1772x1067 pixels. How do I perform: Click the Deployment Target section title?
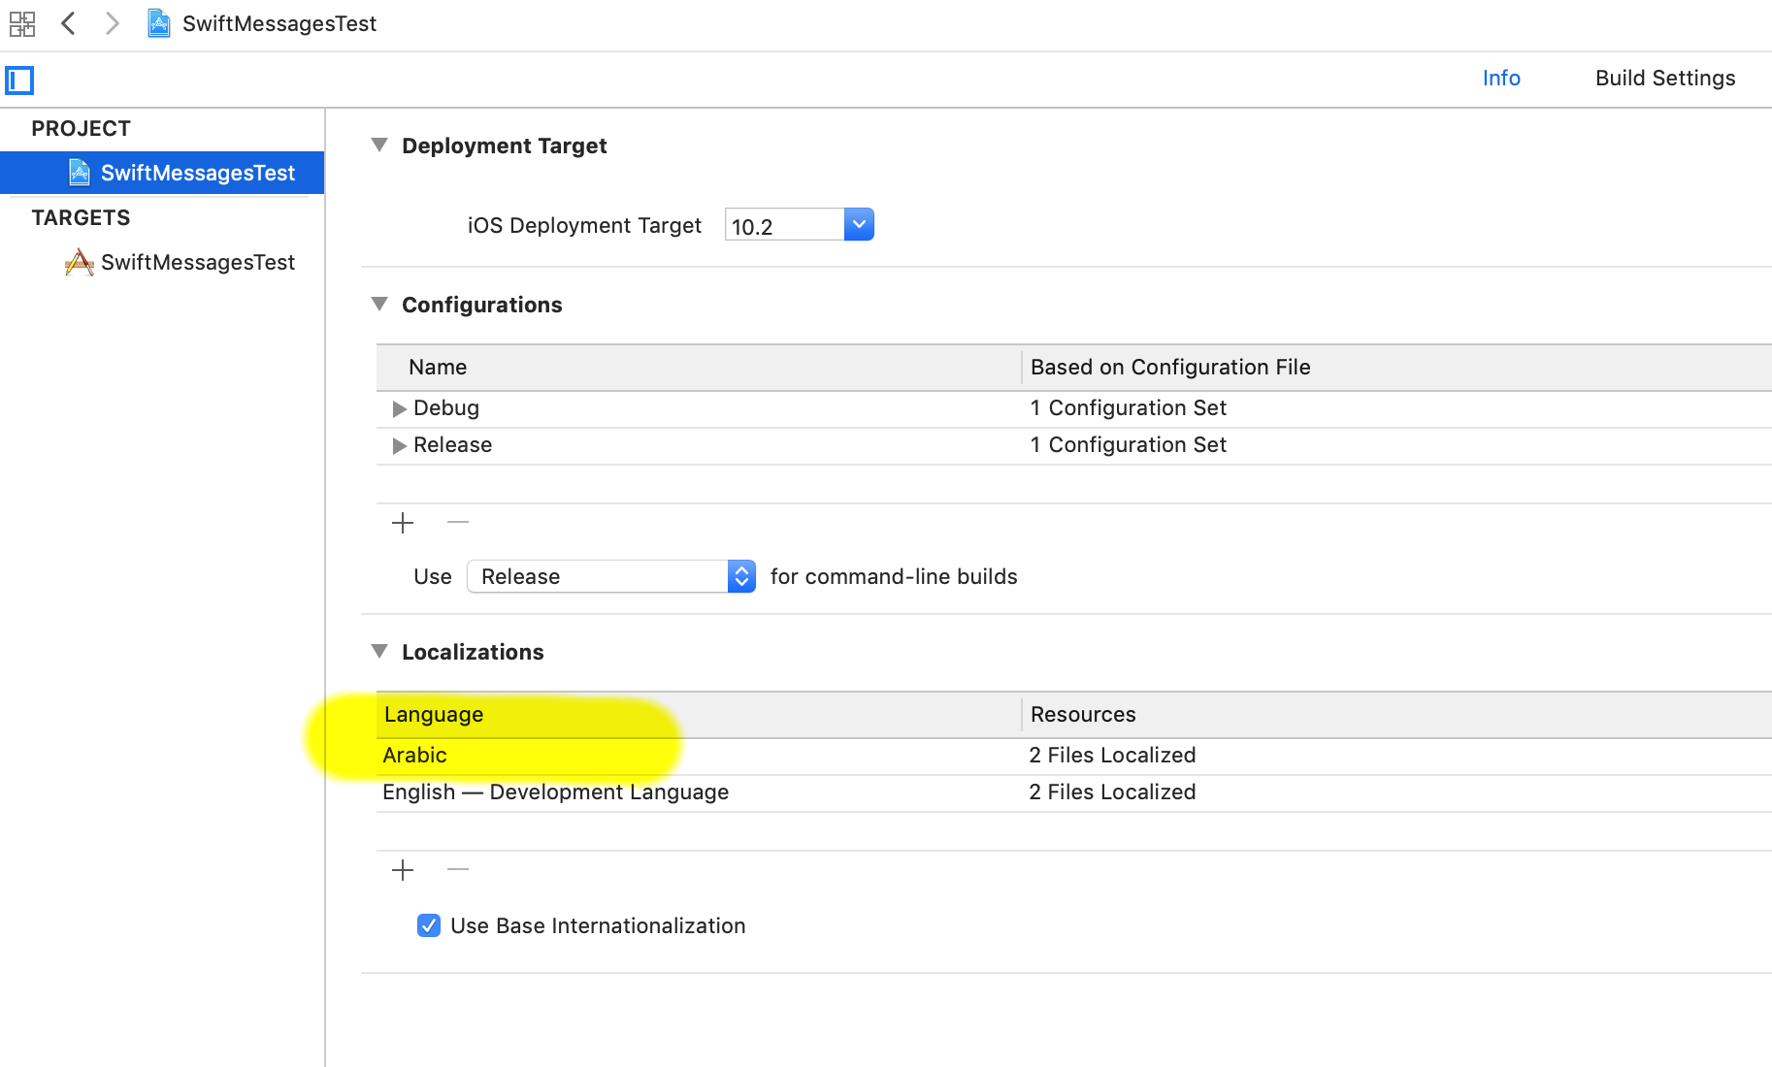pos(505,145)
